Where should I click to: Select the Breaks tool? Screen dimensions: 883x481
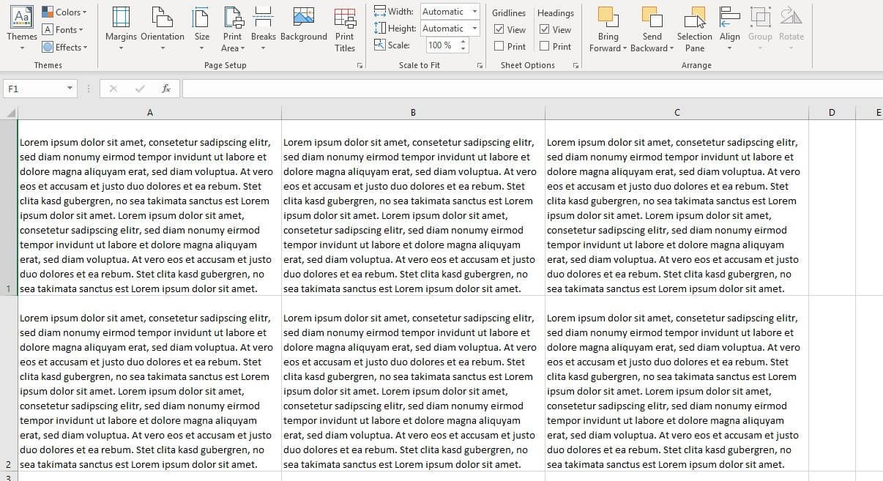pos(263,22)
